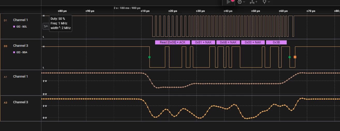Click the '+10 µs' timeline tick label
Screen dimensions: 340x131
145,11
